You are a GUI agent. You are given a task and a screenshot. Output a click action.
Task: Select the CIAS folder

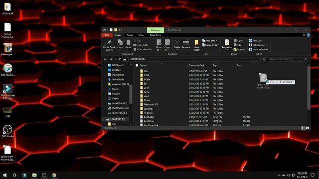coord(146,75)
